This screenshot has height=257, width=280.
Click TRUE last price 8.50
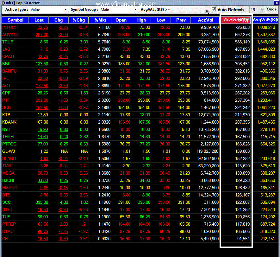(x=44, y=42)
